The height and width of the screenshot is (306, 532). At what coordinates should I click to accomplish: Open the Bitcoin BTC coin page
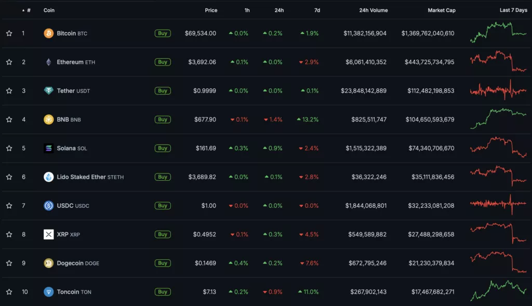(x=72, y=33)
